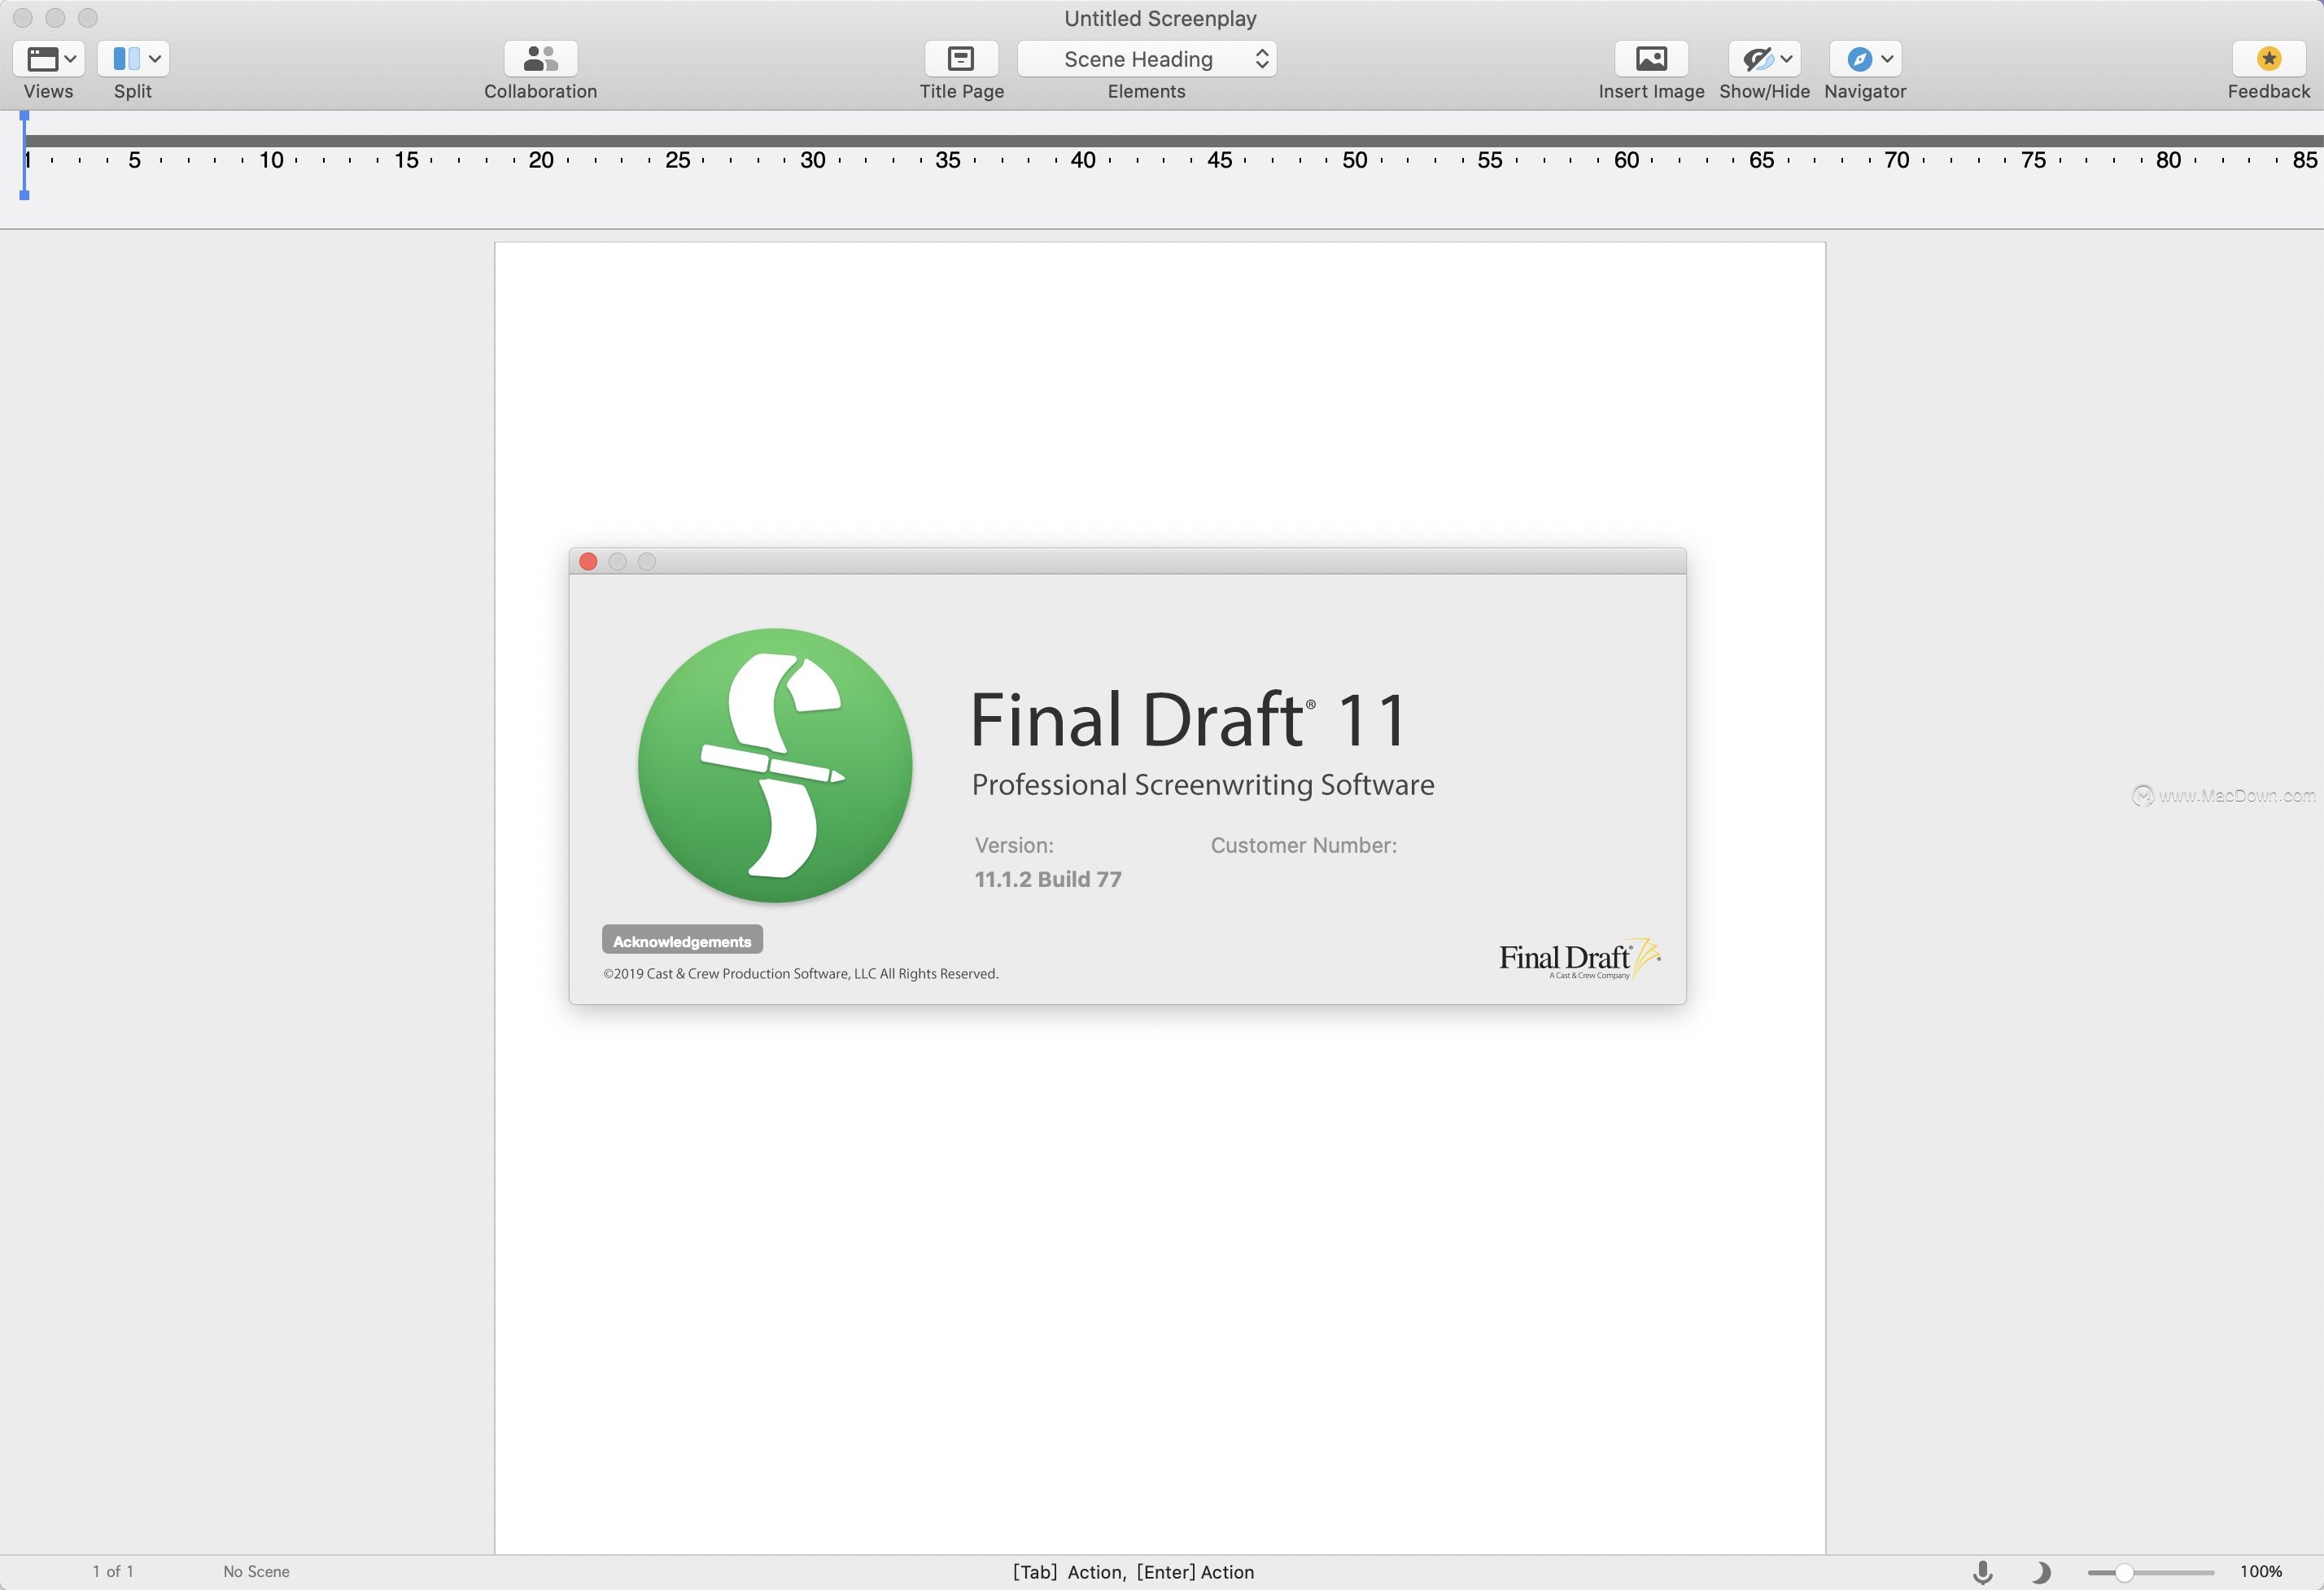Viewport: 2324px width, 1590px height.
Task: Click the 100% zoom value
Action: click(2260, 1572)
